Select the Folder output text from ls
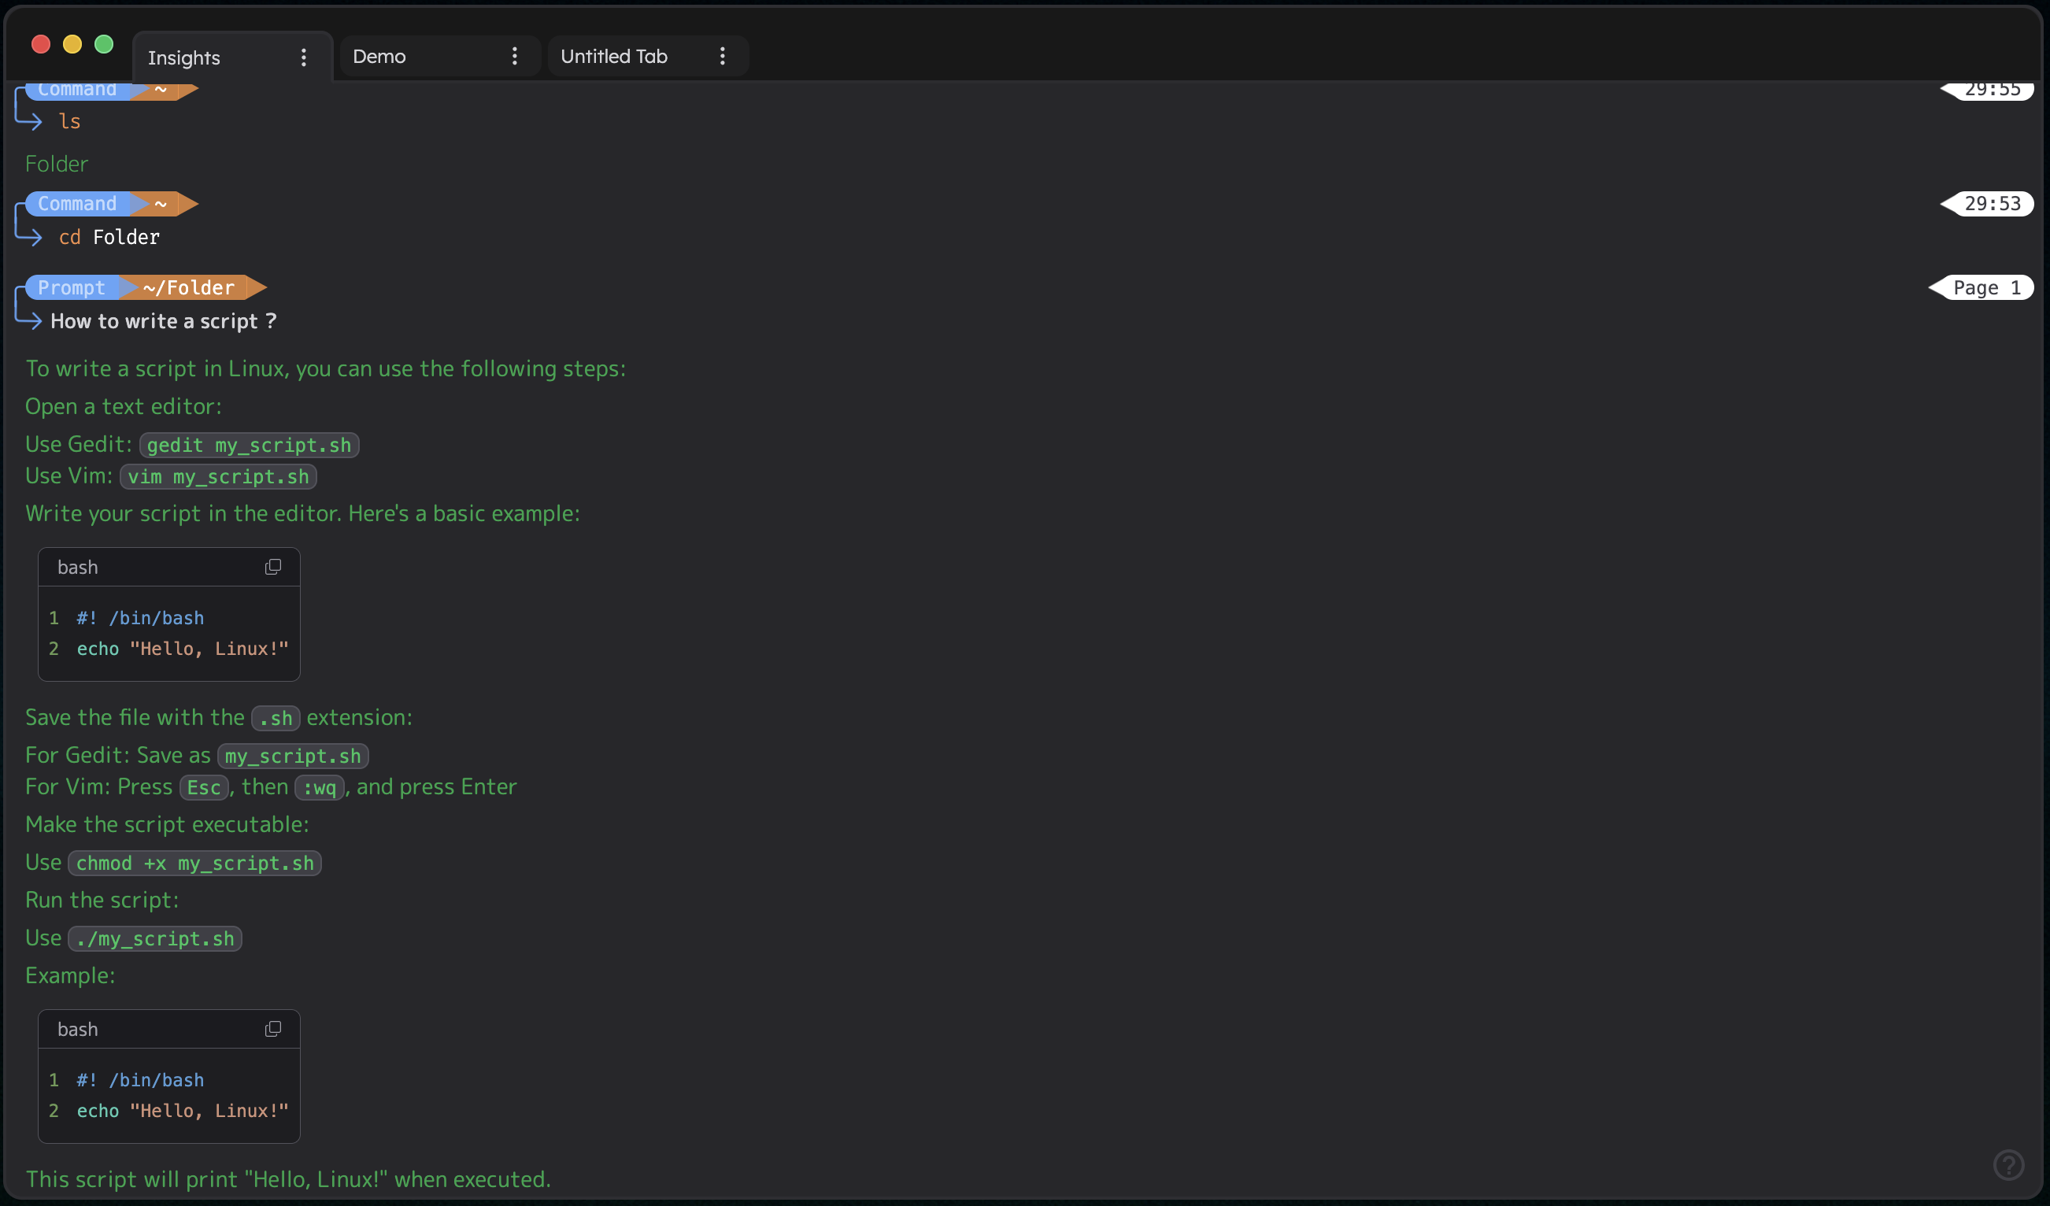 tap(56, 163)
